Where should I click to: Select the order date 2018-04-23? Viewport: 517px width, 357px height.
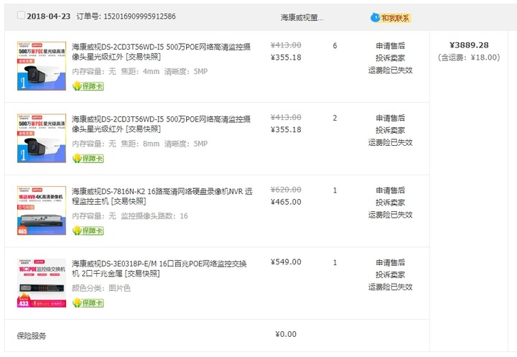coord(49,17)
